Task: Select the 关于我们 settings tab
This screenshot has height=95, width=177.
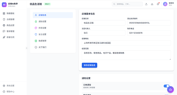Action: tap(53, 47)
